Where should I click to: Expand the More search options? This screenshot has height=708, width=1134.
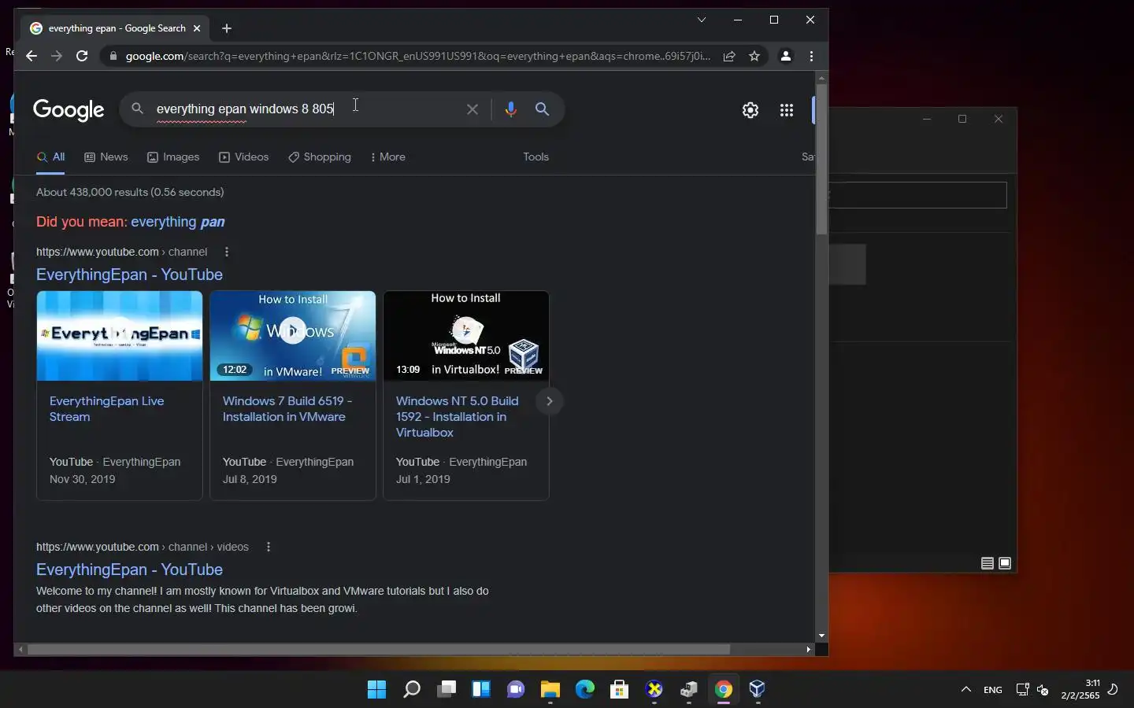tap(387, 157)
